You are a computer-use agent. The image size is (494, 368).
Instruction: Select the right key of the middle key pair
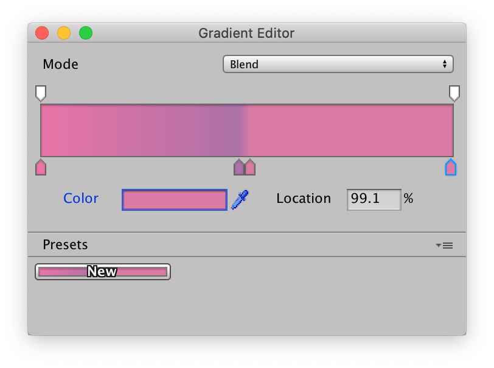pos(250,167)
